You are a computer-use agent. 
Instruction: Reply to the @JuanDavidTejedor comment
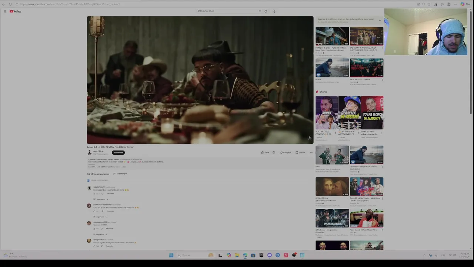coord(110,211)
